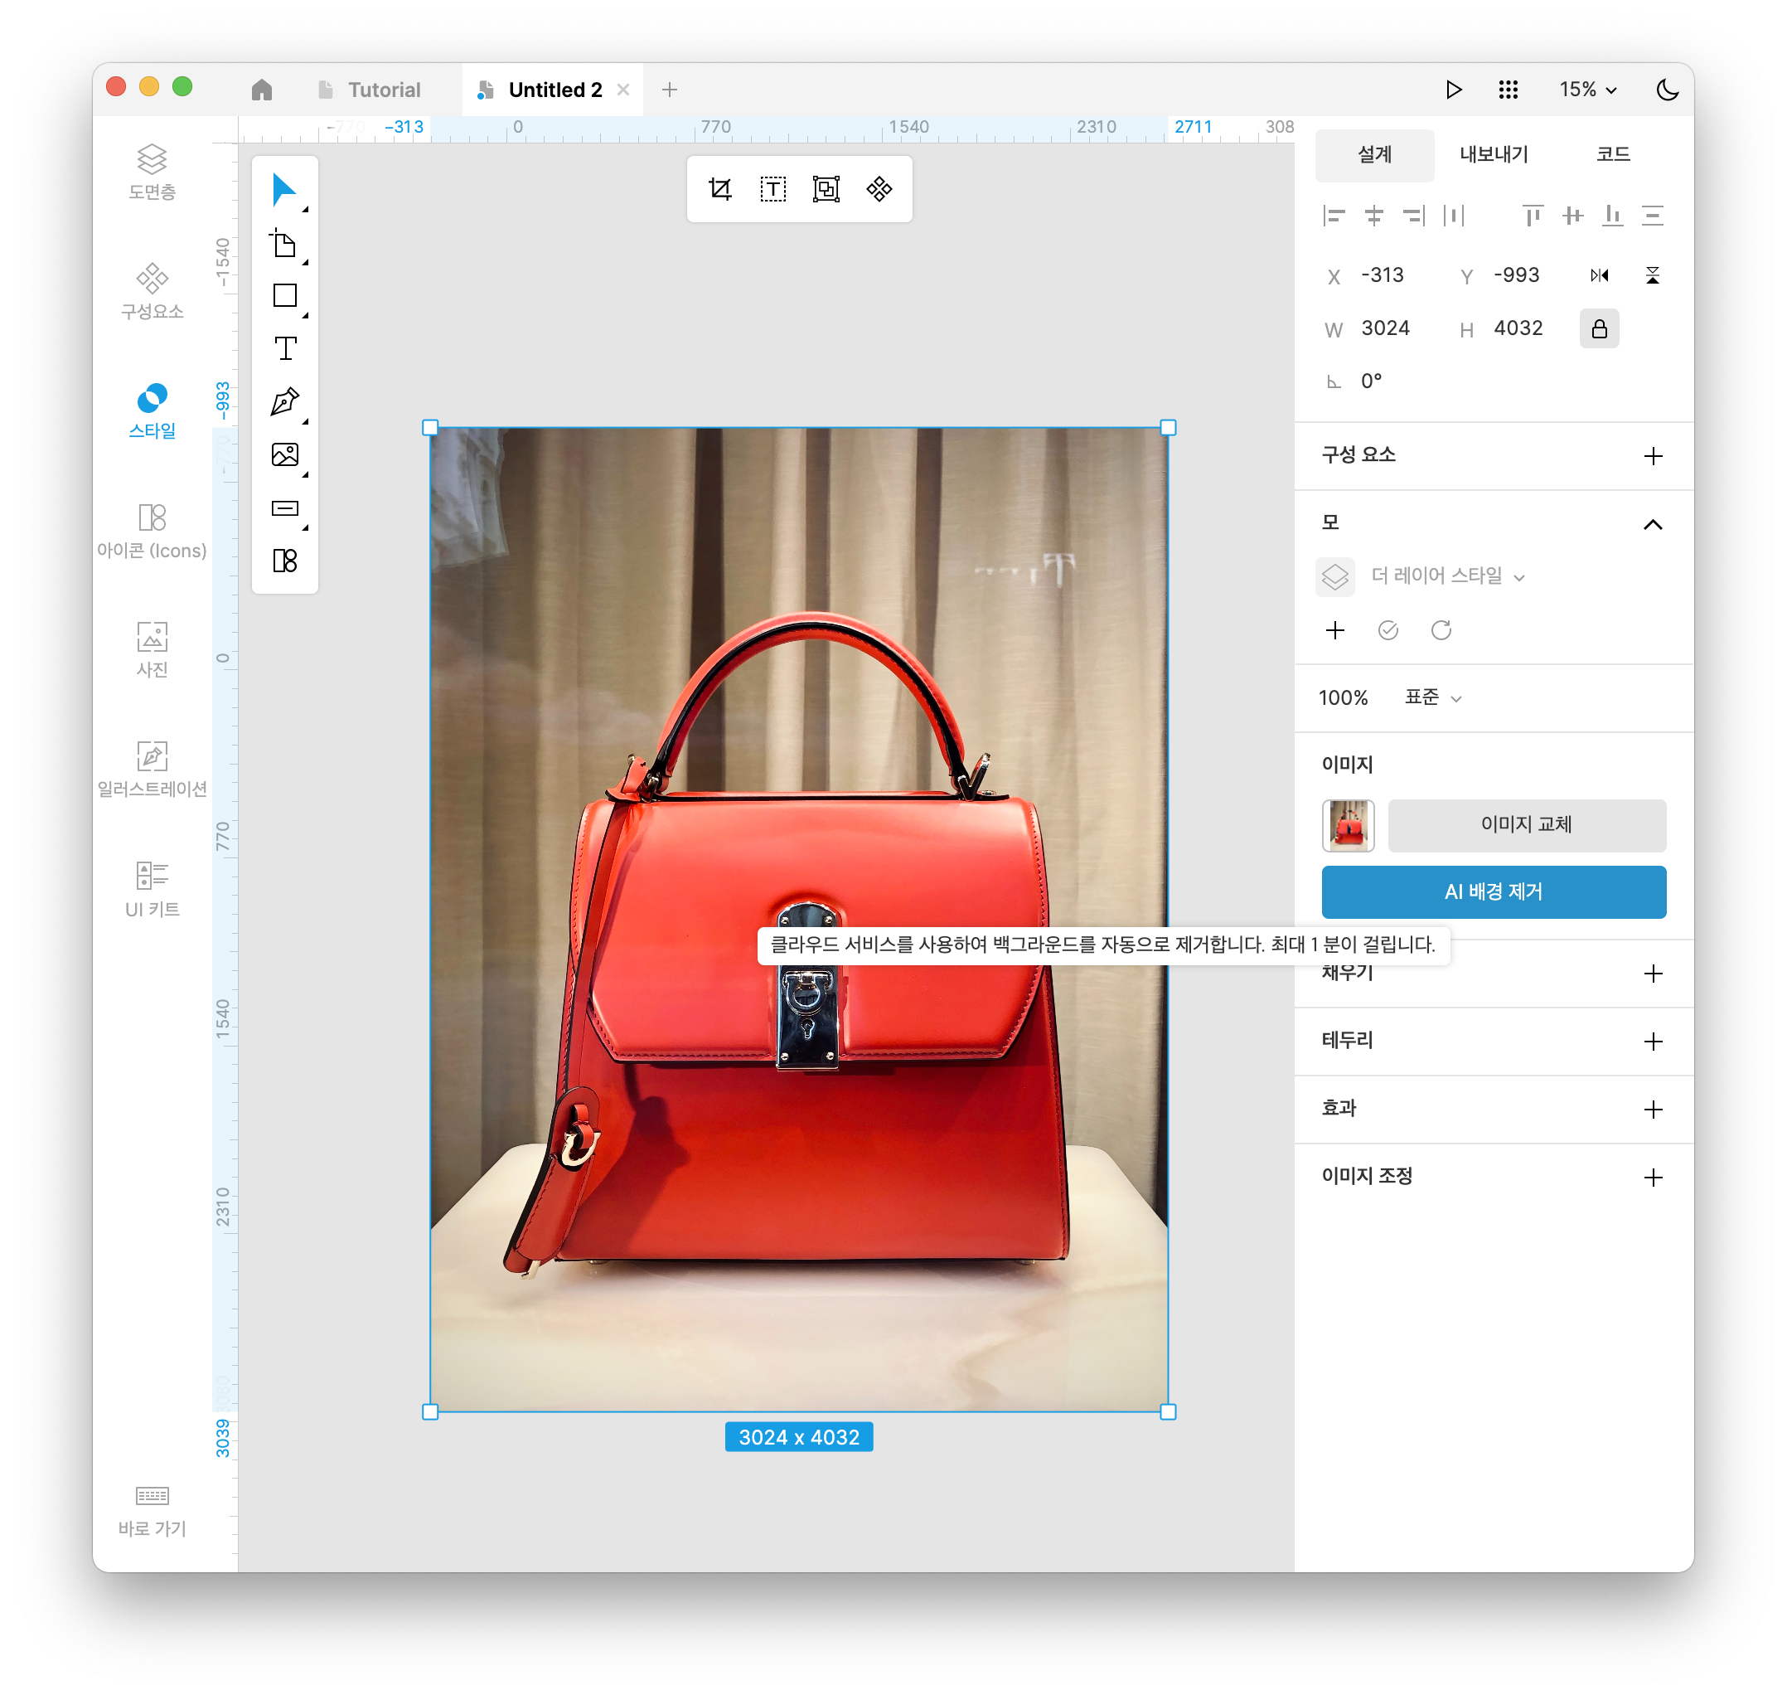Switch to the Tutorial document tab
This screenshot has height=1695, width=1787.
click(x=371, y=90)
